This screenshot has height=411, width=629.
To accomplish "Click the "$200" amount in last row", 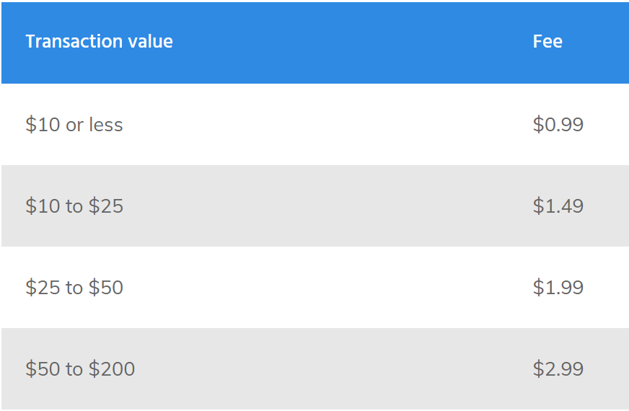I will (112, 369).
